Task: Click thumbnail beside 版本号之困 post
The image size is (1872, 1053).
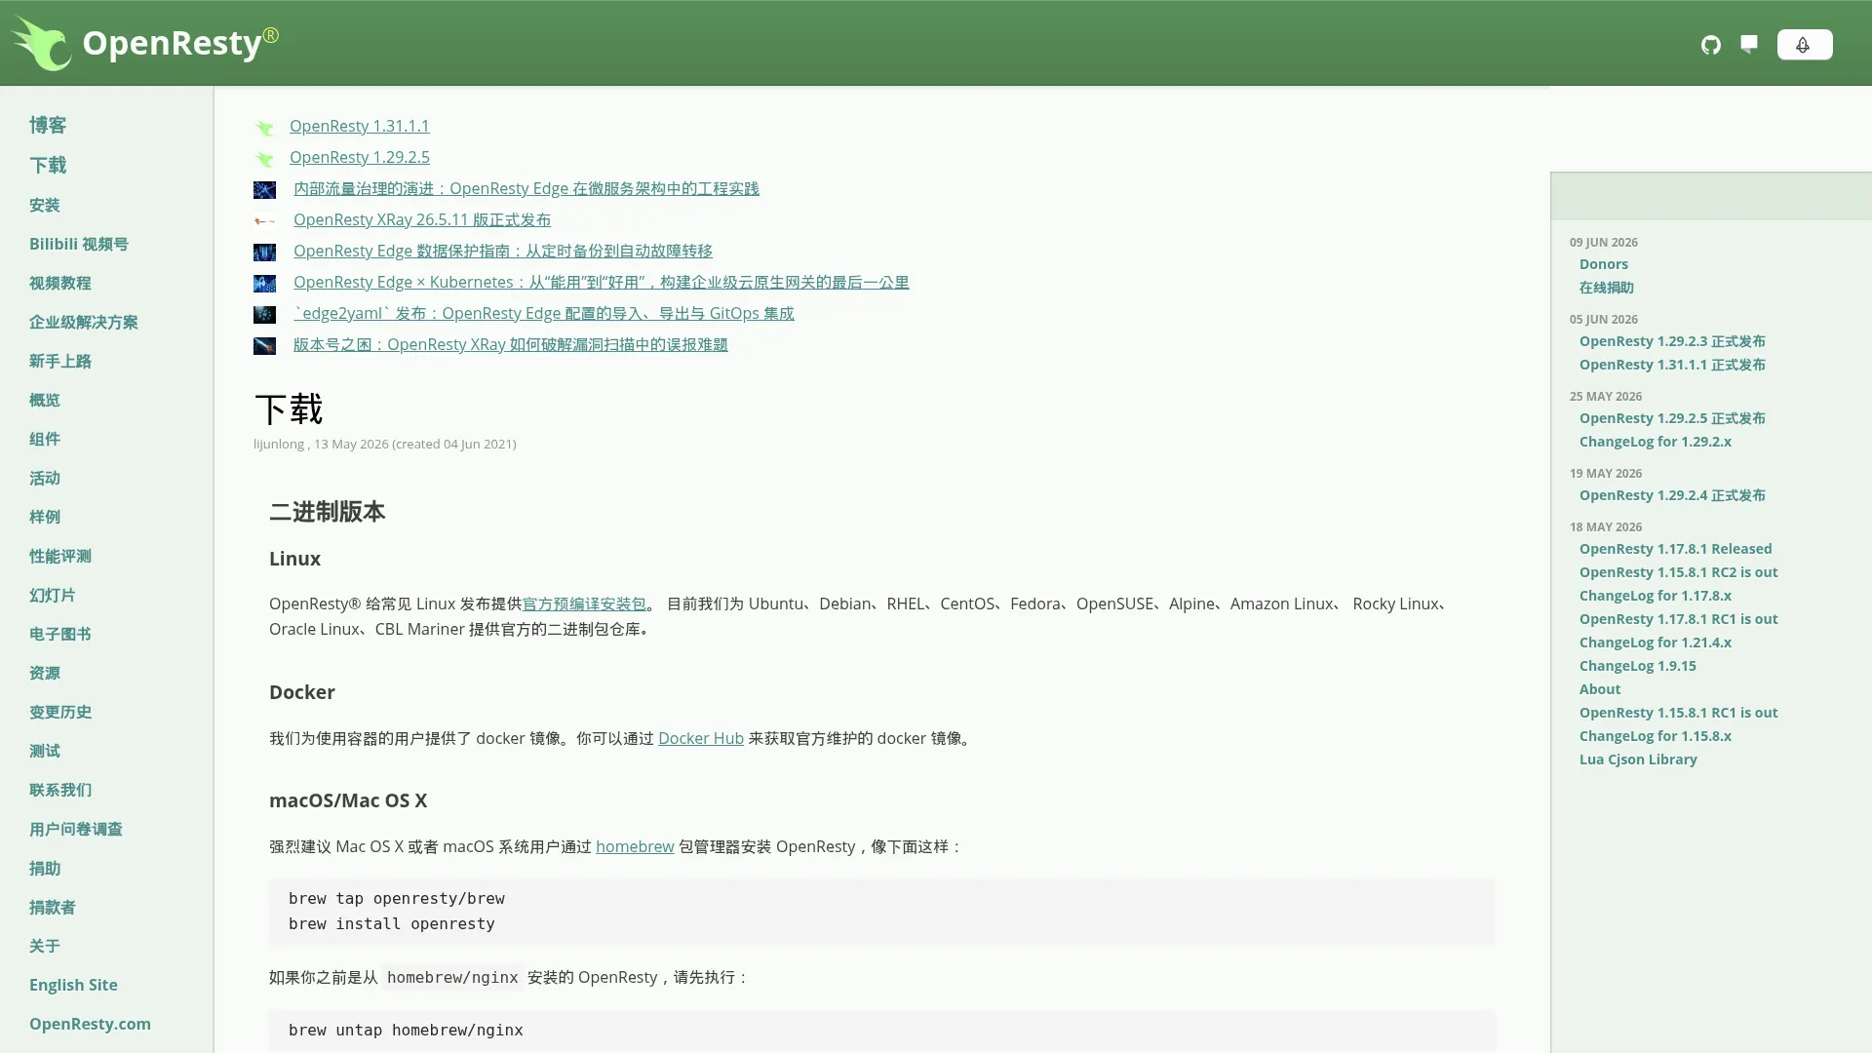Action: (x=264, y=345)
